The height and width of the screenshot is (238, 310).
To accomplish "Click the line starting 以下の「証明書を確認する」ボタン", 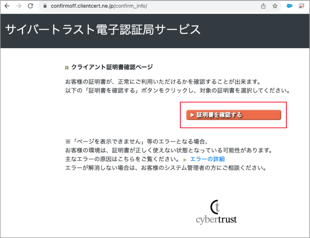I will point(177,91).
